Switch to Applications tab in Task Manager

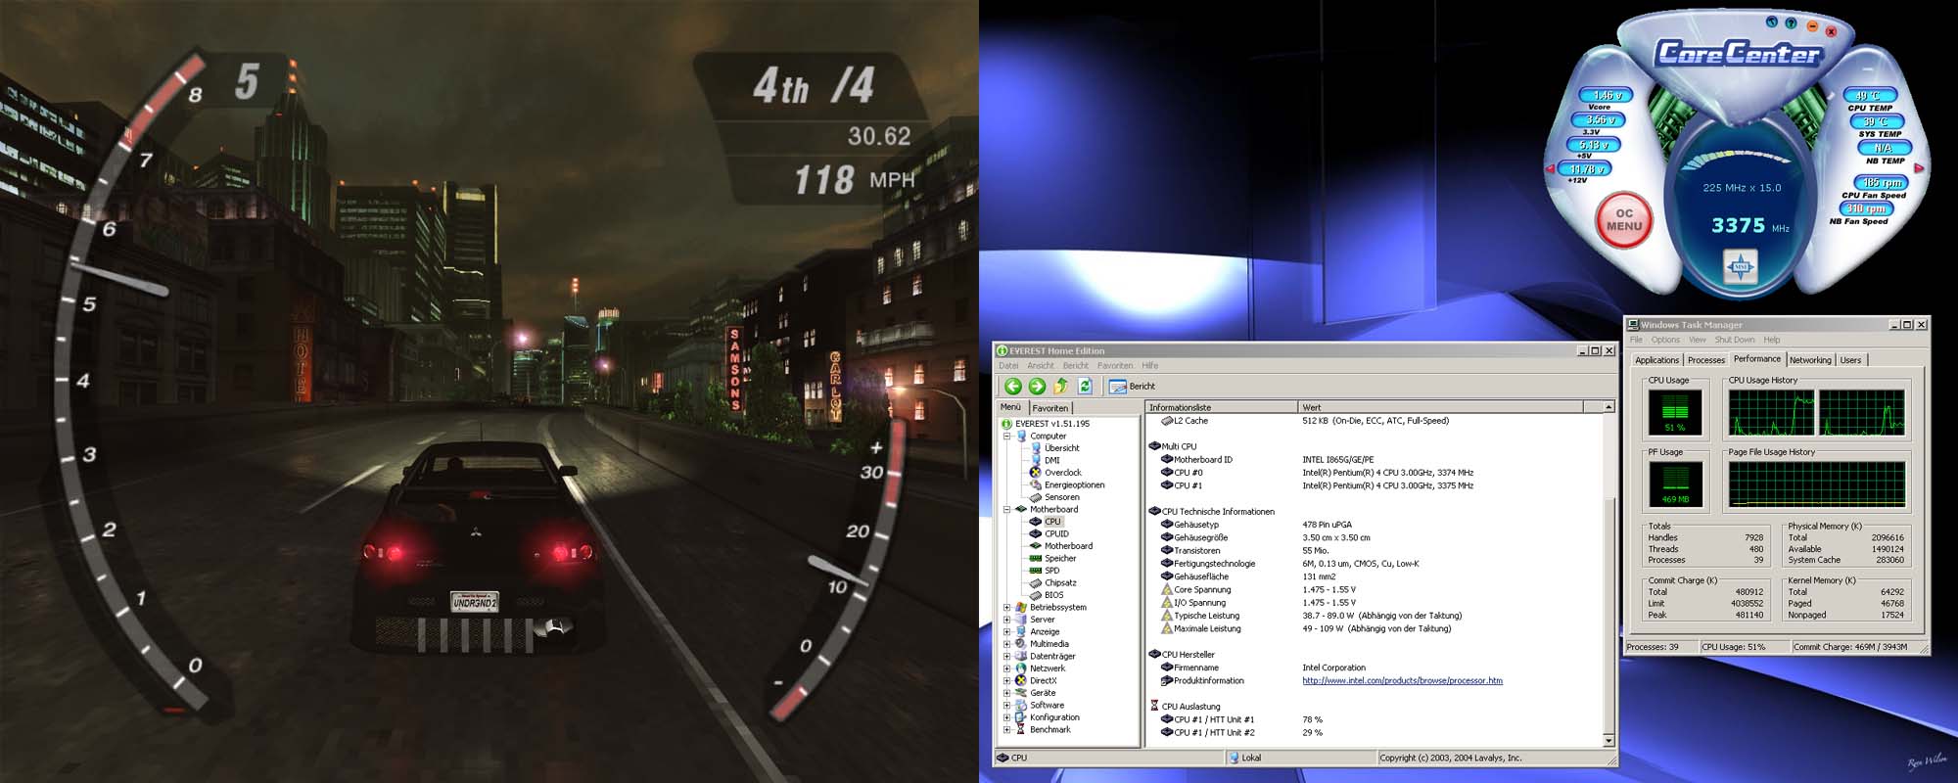tap(1656, 360)
